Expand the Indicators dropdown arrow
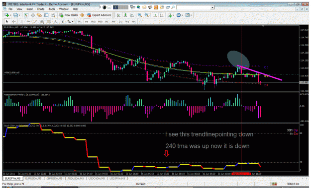This screenshot has height=188, width=311. 173,15
